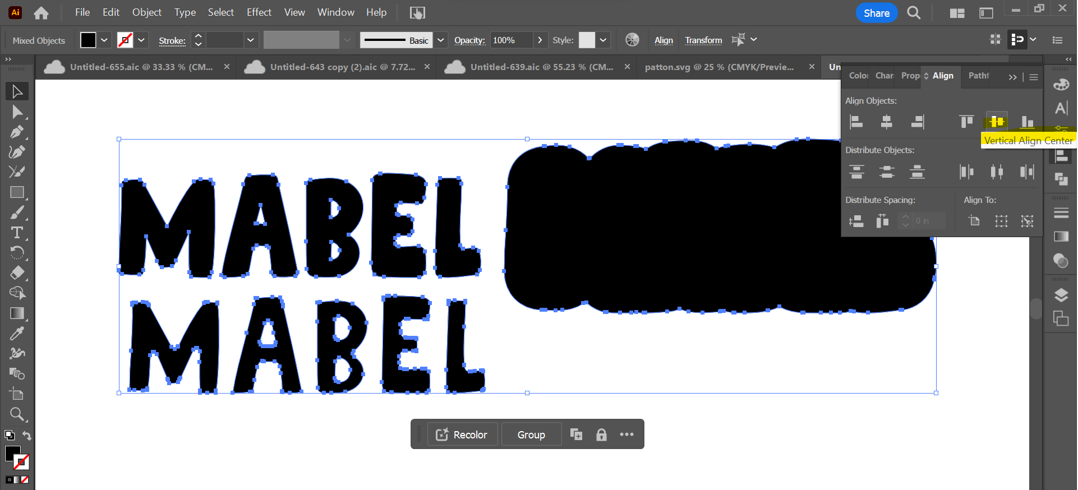Select the Rectangle tool

click(x=17, y=192)
